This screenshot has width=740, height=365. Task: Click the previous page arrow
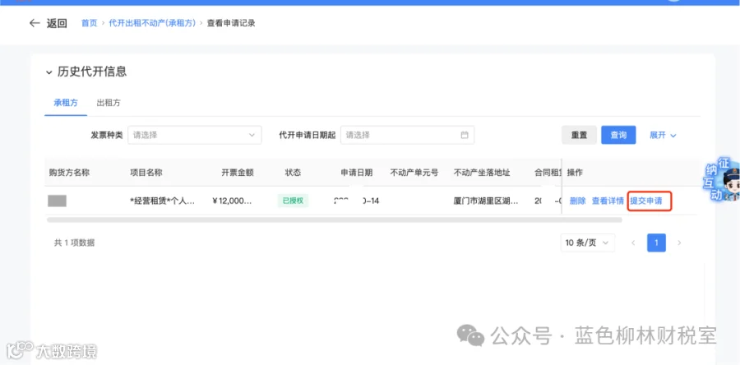pos(633,243)
